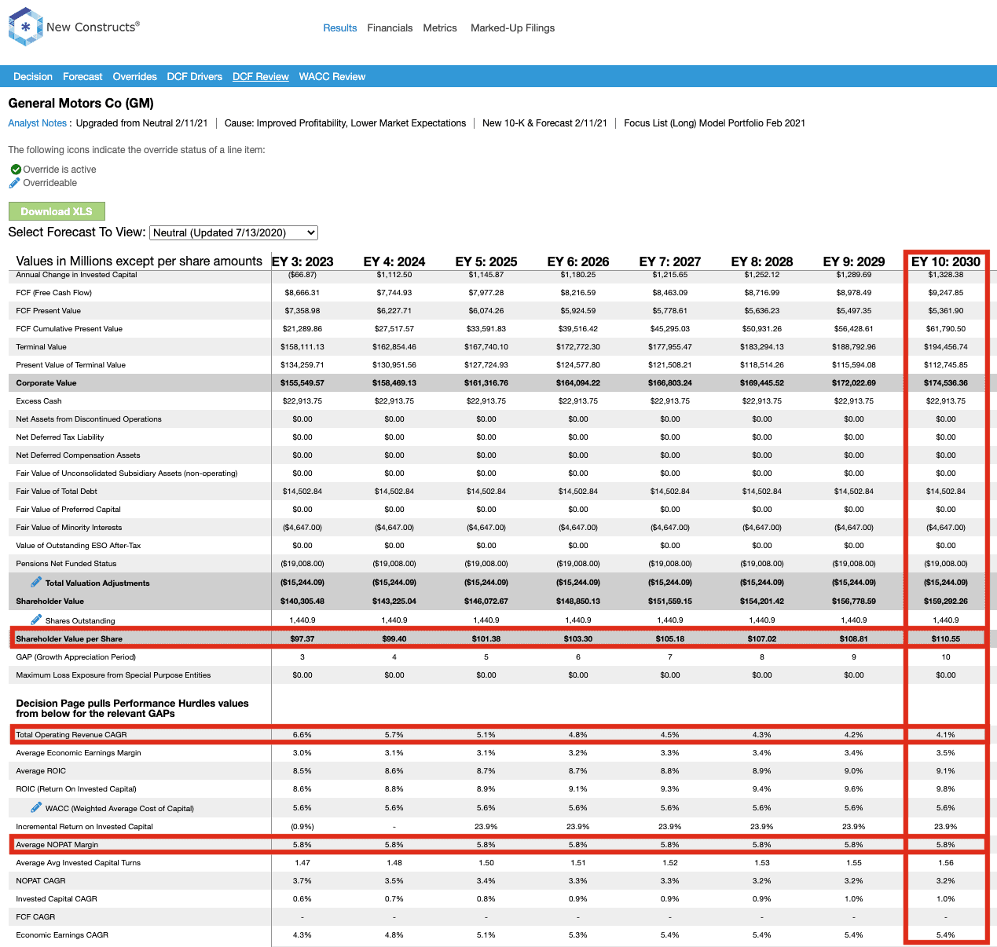Select the DCF Review tab
This screenshot has height=947, width=997.
[x=261, y=77]
